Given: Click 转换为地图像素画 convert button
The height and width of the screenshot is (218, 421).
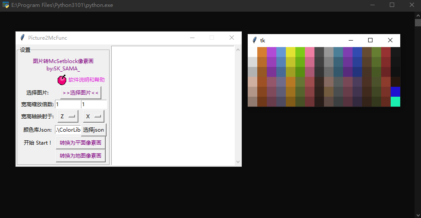Looking at the screenshot, I should (x=81, y=156).
